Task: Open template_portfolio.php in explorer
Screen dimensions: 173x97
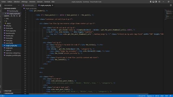Action: point(13,56)
